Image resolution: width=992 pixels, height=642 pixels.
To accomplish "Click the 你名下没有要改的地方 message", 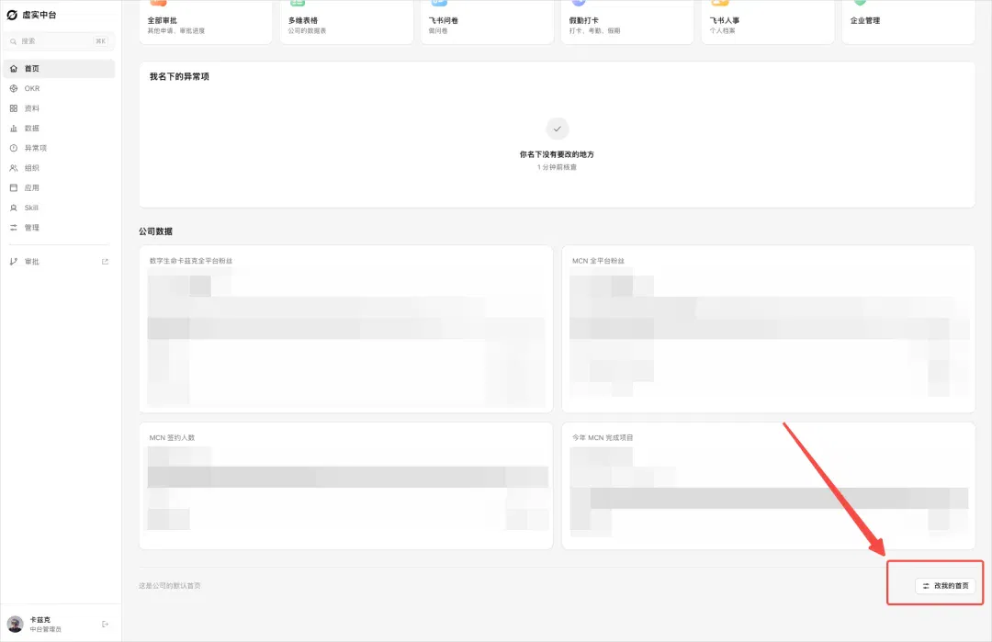I will (557, 154).
